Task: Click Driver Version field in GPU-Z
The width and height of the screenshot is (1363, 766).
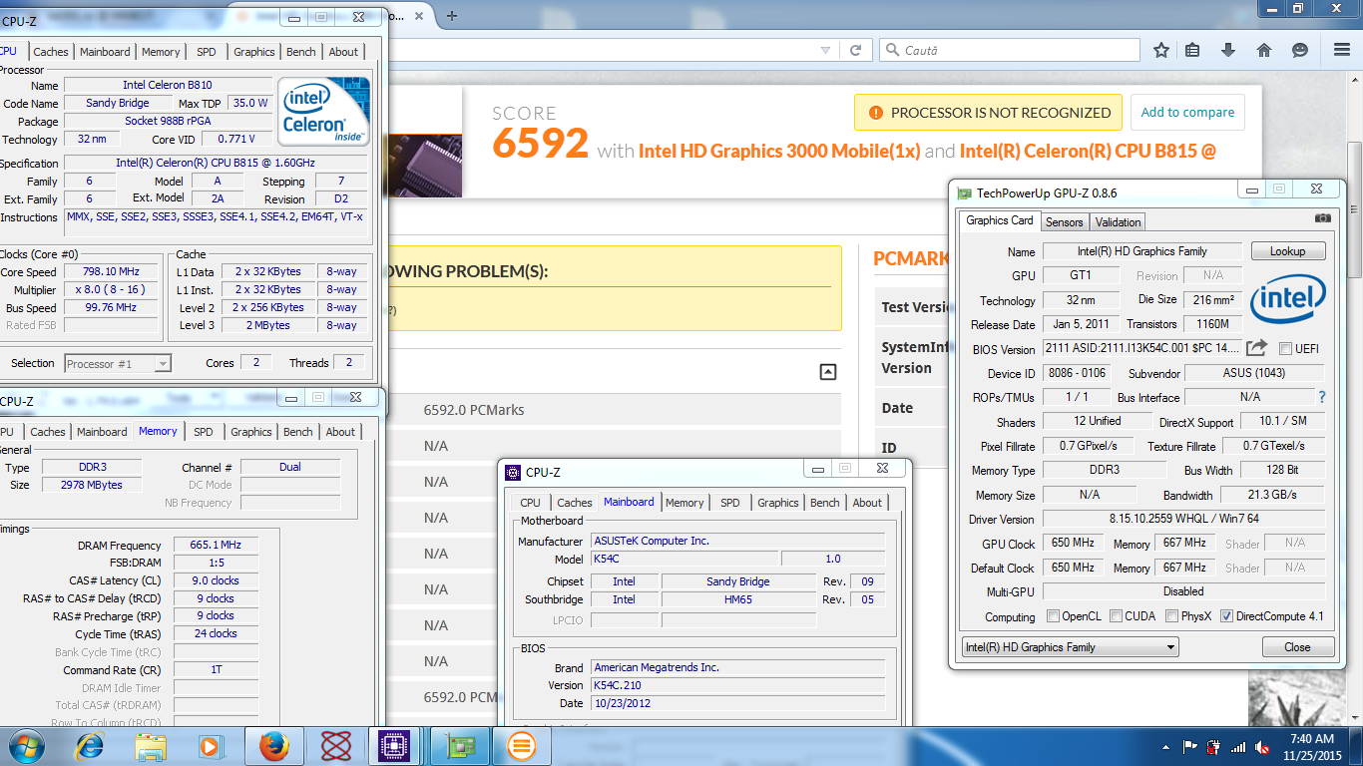Action: (1184, 520)
